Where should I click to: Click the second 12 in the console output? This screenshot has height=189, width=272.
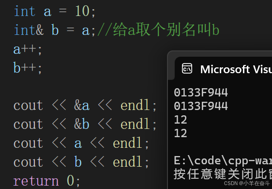click(181, 133)
